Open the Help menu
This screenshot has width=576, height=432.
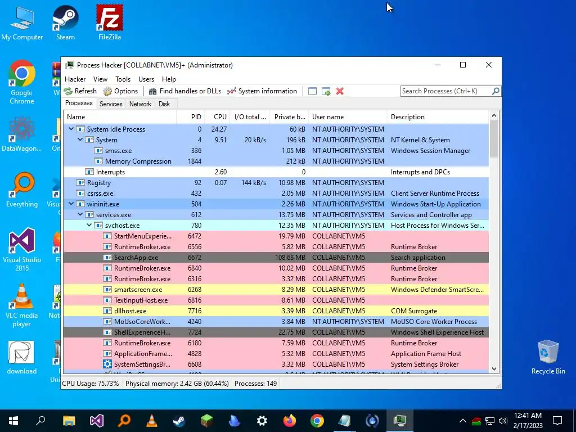point(169,79)
